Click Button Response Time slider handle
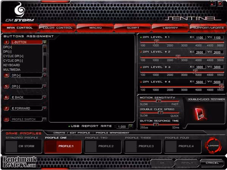The image size is (227, 170). (156, 124)
